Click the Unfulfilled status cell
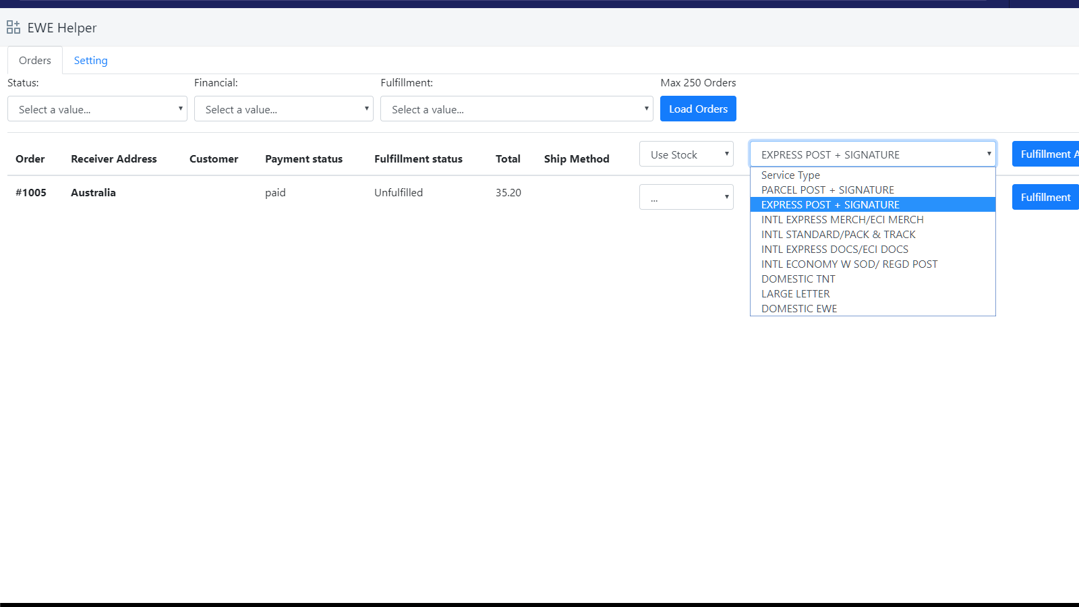Viewport: 1079px width, 607px height. [399, 192]
